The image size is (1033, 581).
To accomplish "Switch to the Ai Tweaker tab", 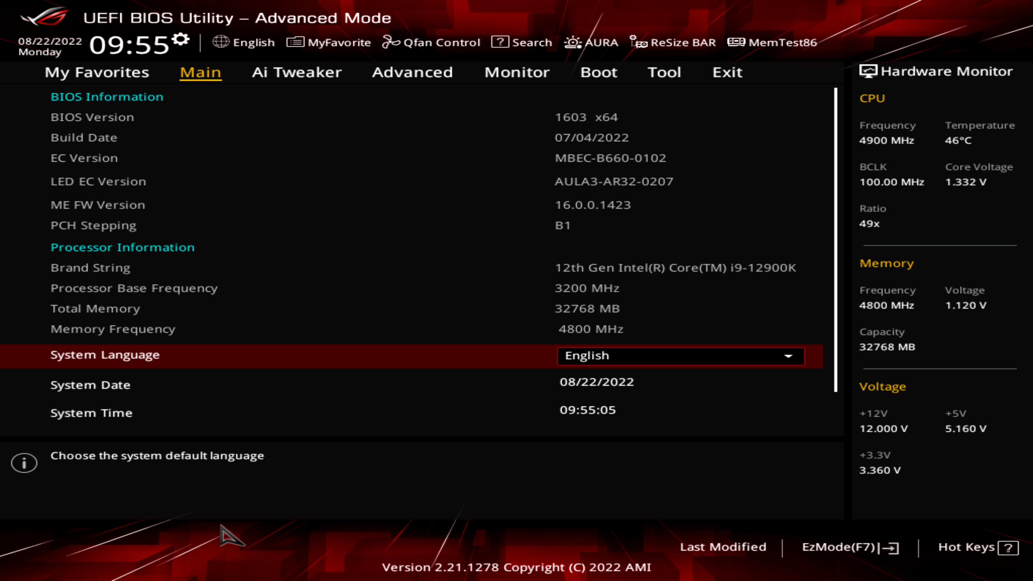I will click(x=297, y=72).
